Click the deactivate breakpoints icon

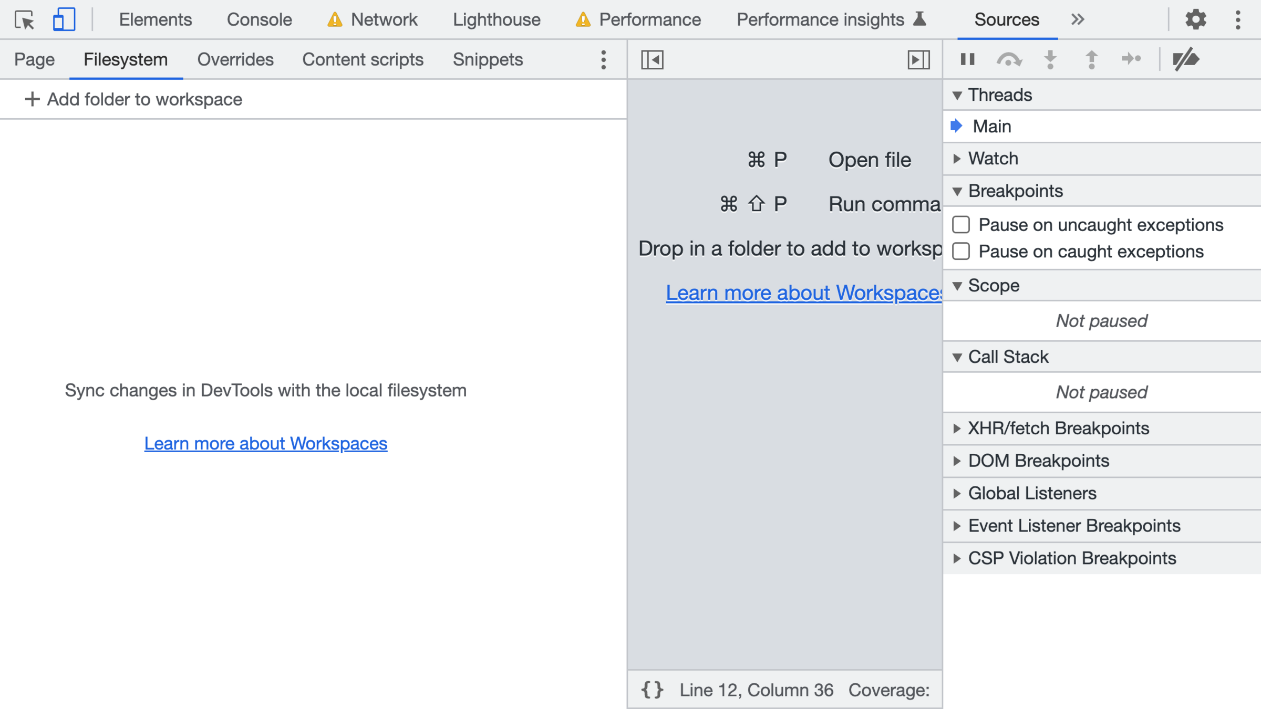(x=1185, y=59)
